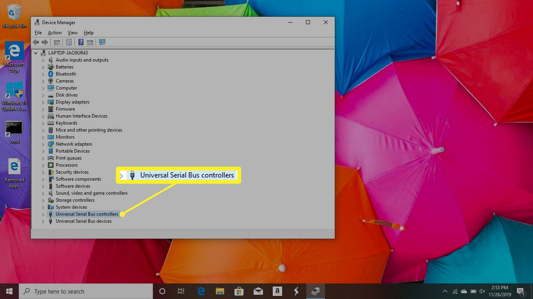The width and height of the screenshot is (533, 299).
Task: Expand the Cameras category chevron
Action: click(x=43, y=81)
